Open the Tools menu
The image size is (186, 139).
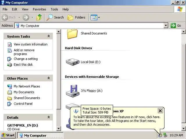(x=54, y=9)
